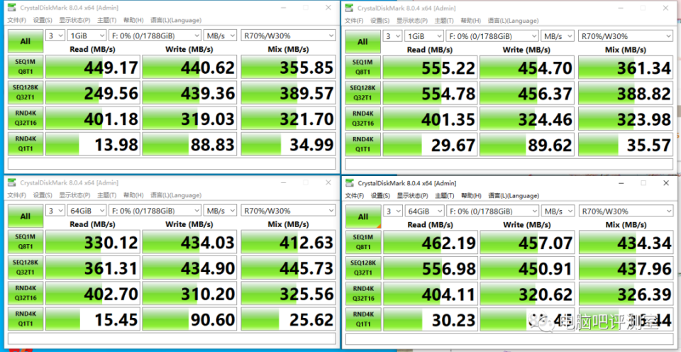Screen dimensions: 681x352
Task: Open drive F: dropdown in 330.12 window
Action: pos(155,210)
